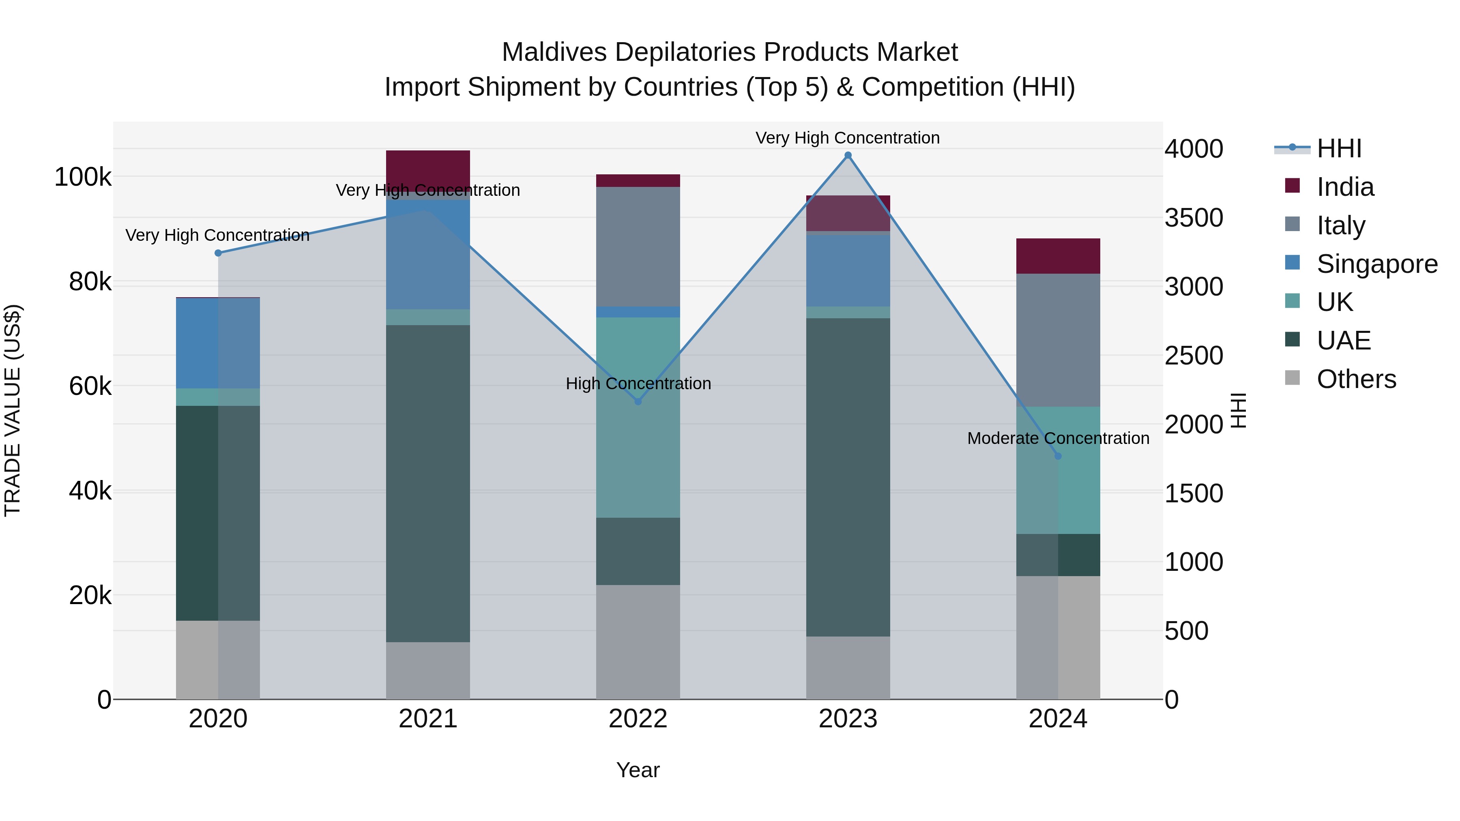Click the 2022 UK bar segment
Screen dimensions: 1460x821
(638, 418)
